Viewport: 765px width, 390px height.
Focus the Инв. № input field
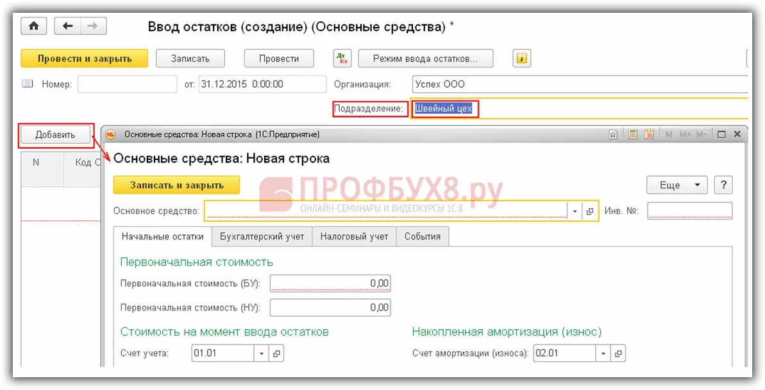[x=690, y=211]
